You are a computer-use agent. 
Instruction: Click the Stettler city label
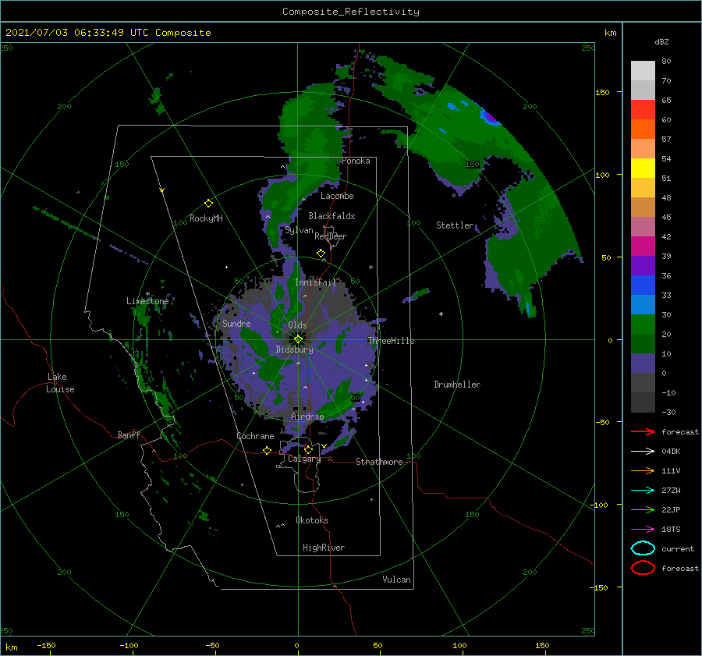(455, 225)
